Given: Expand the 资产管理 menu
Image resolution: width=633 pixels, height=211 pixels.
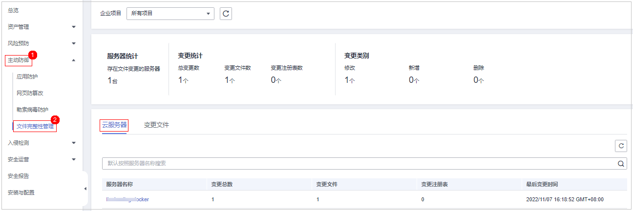Looking at the screenshot, I should click(74, 27).
